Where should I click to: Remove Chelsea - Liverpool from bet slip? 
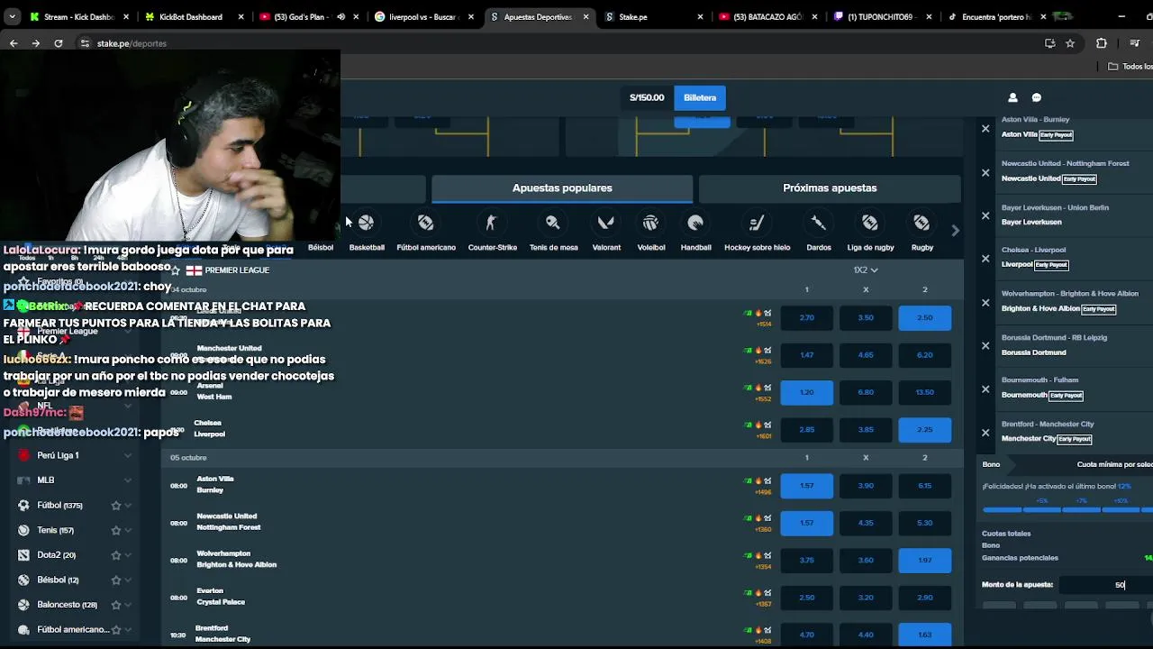985,259
